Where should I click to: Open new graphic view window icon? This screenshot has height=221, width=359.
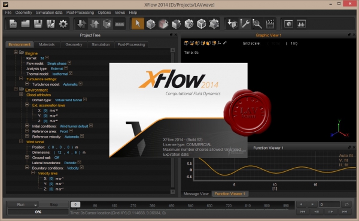288,23
